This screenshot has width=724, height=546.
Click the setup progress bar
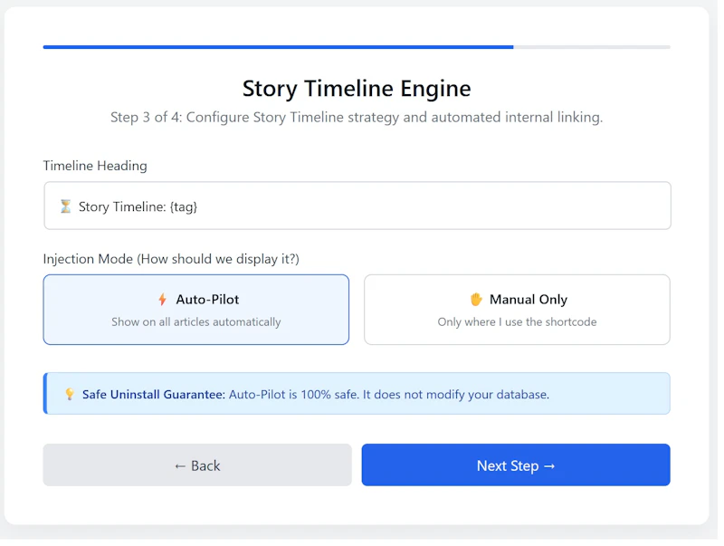pos(357,47)
